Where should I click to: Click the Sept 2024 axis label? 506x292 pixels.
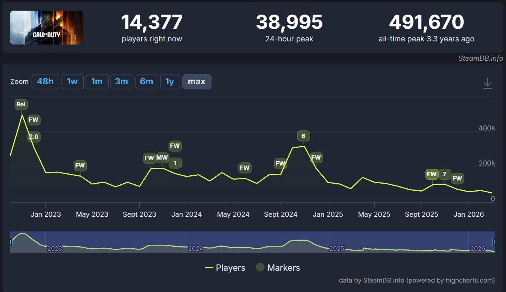point(281,214)
